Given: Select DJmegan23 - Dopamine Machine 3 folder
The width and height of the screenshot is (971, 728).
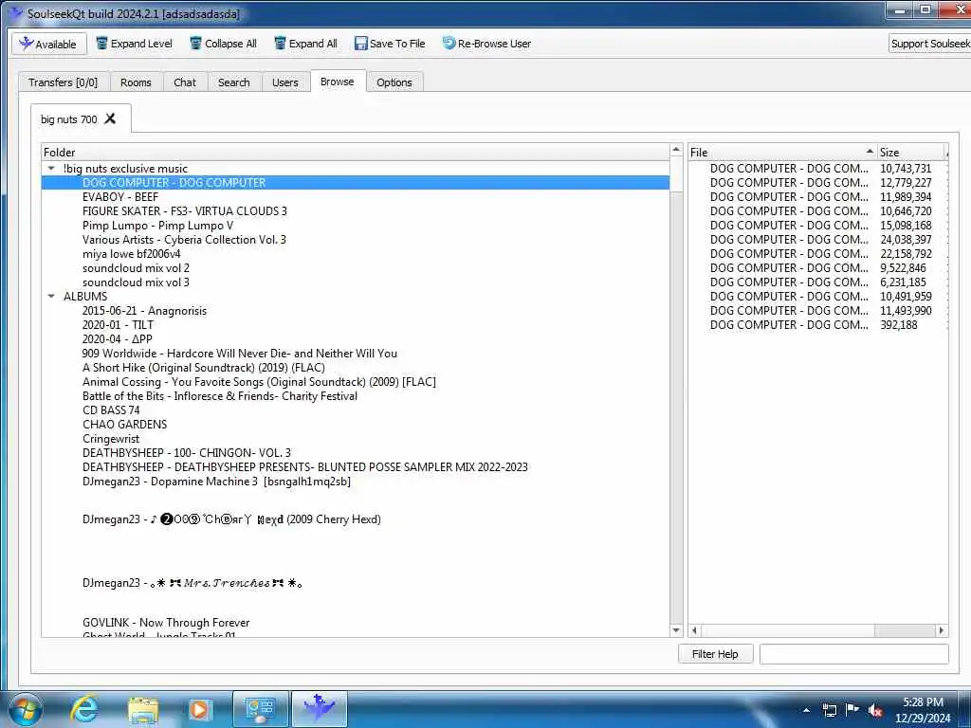Looking at the screenshot, I should [216, 482].
